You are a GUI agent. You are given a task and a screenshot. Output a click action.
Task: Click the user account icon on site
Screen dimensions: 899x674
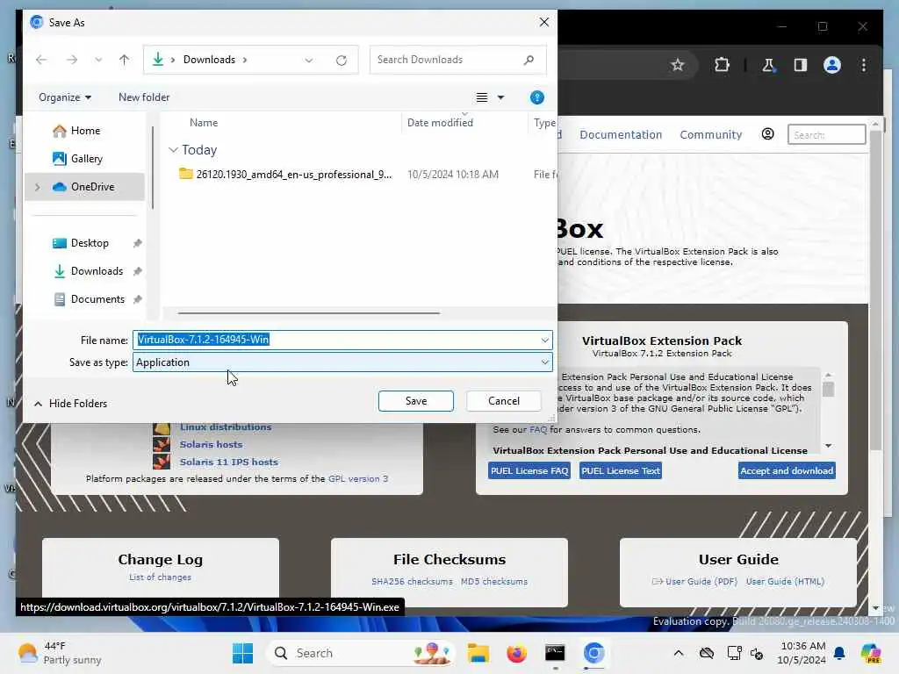point(767,134)
